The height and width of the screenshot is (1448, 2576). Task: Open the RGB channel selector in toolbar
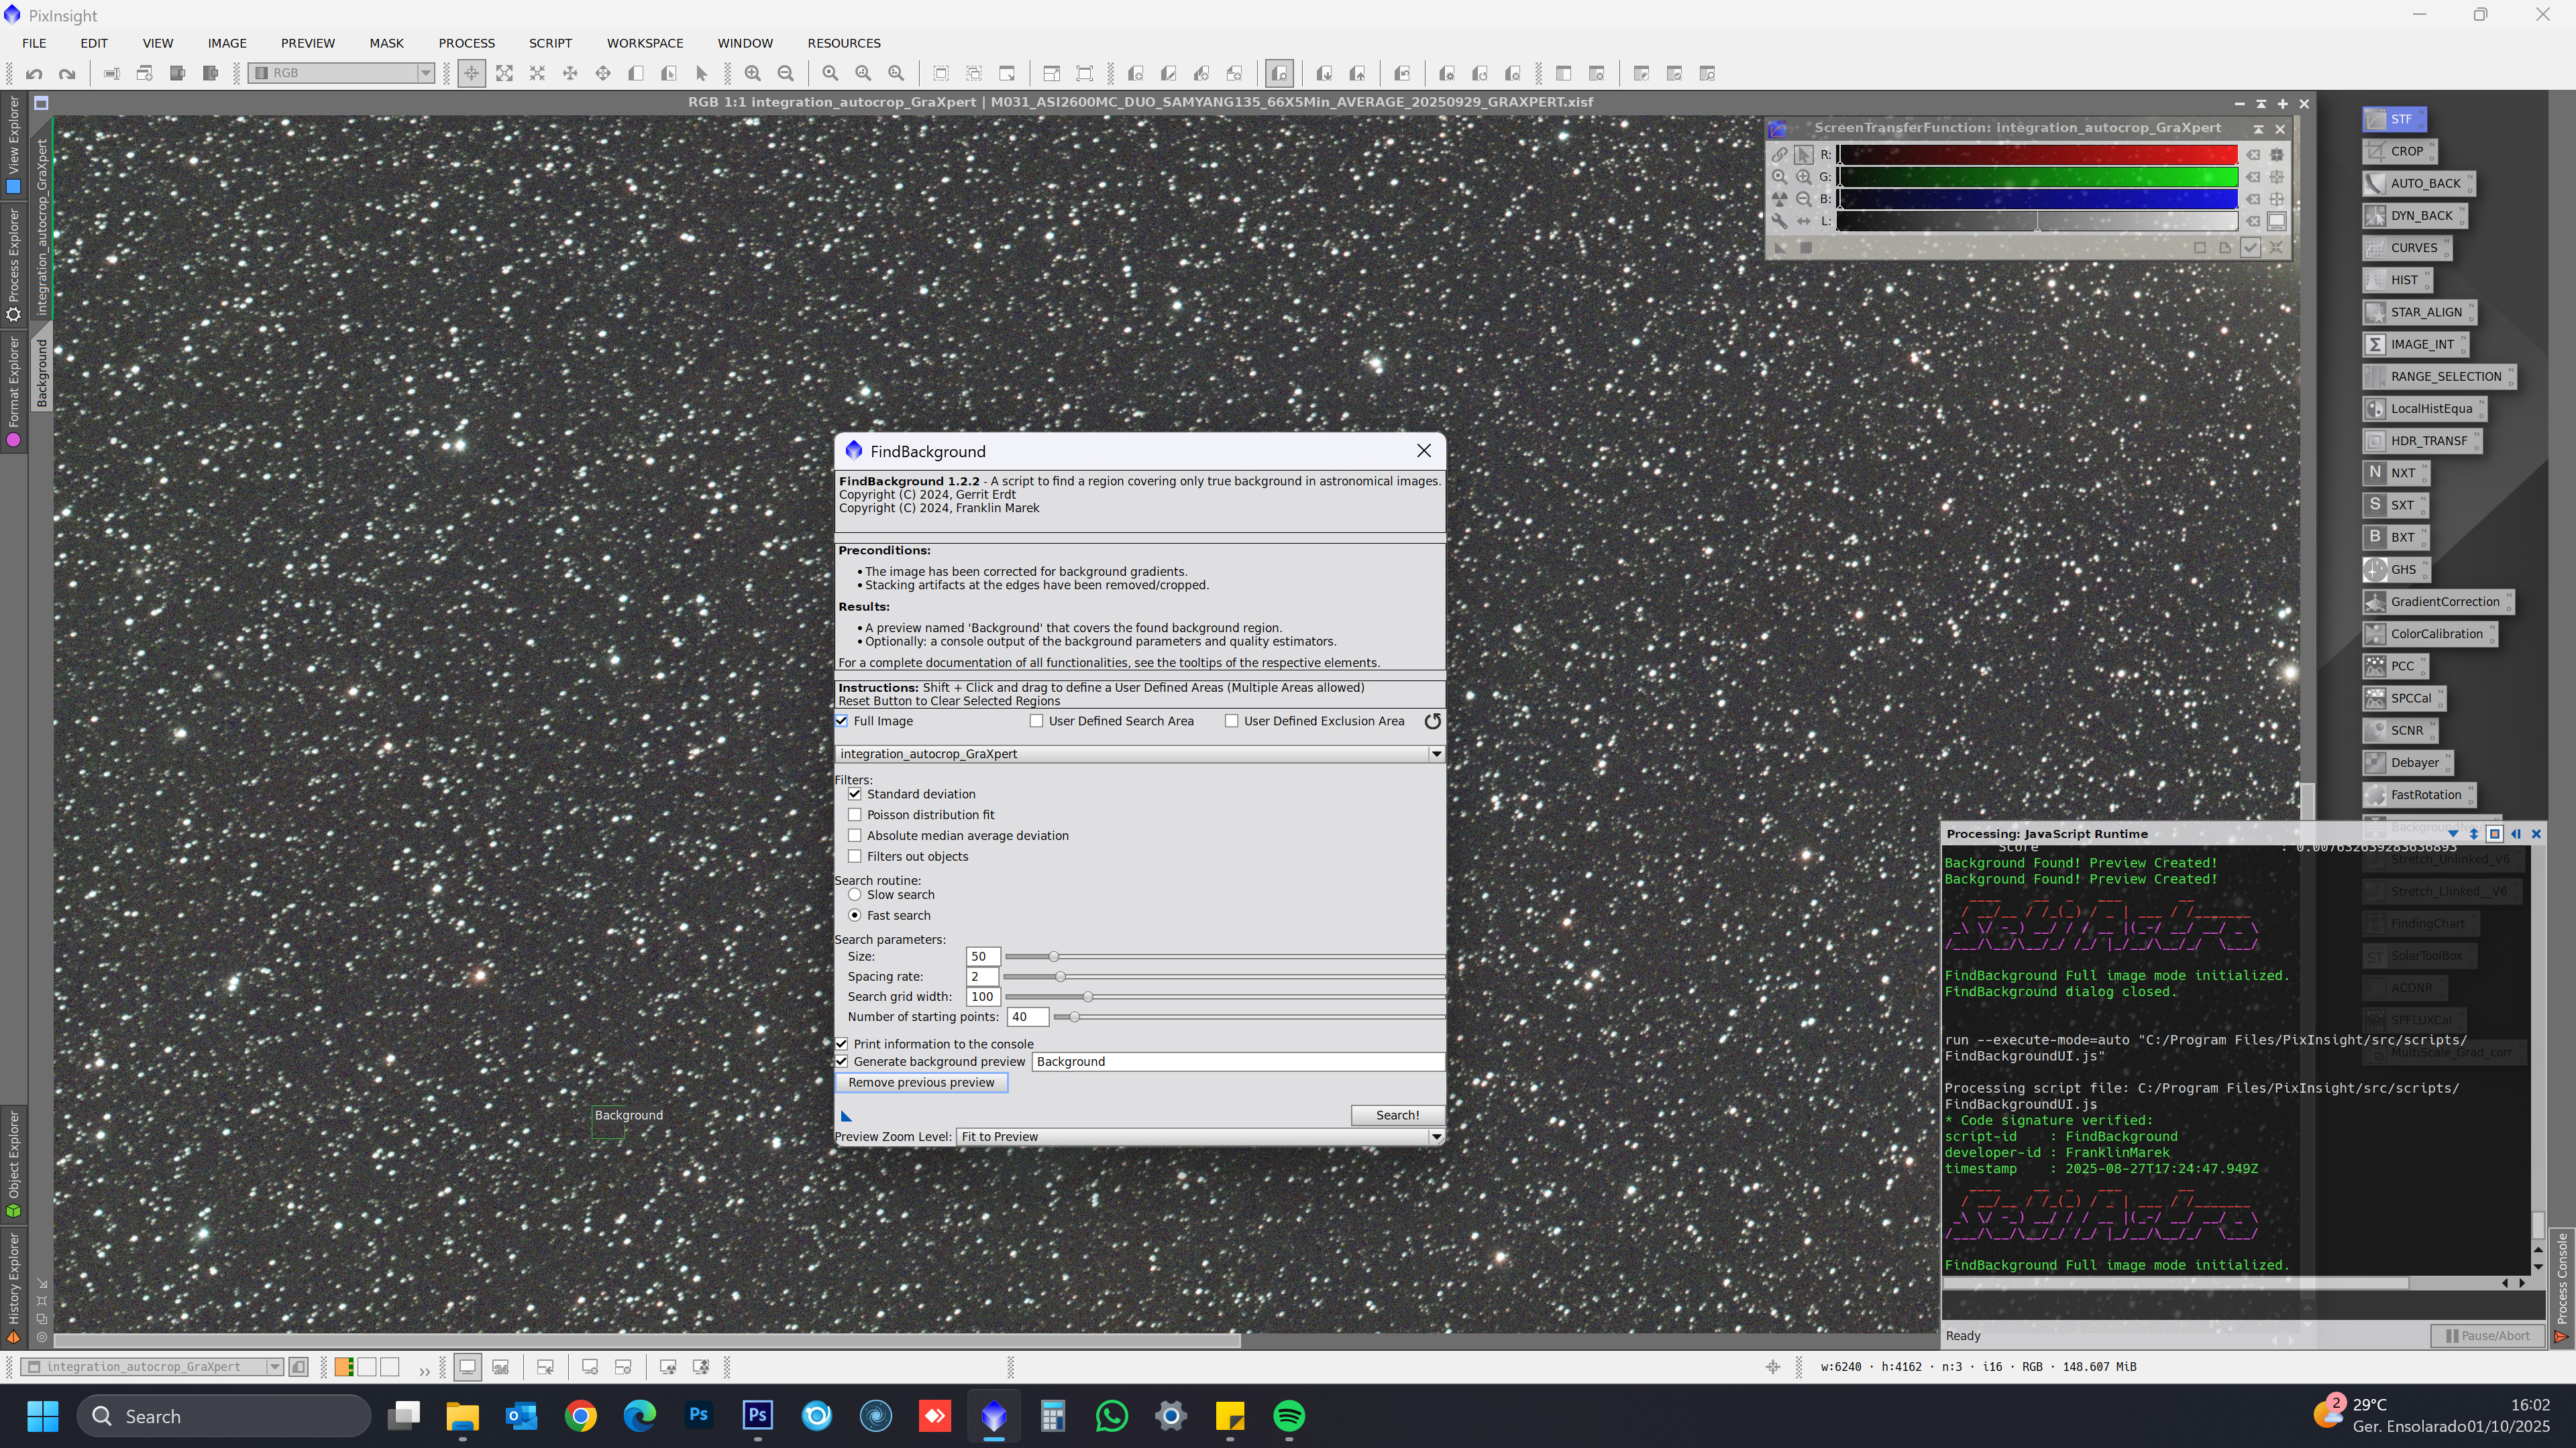pyautogui.click(x=341, y=74)
